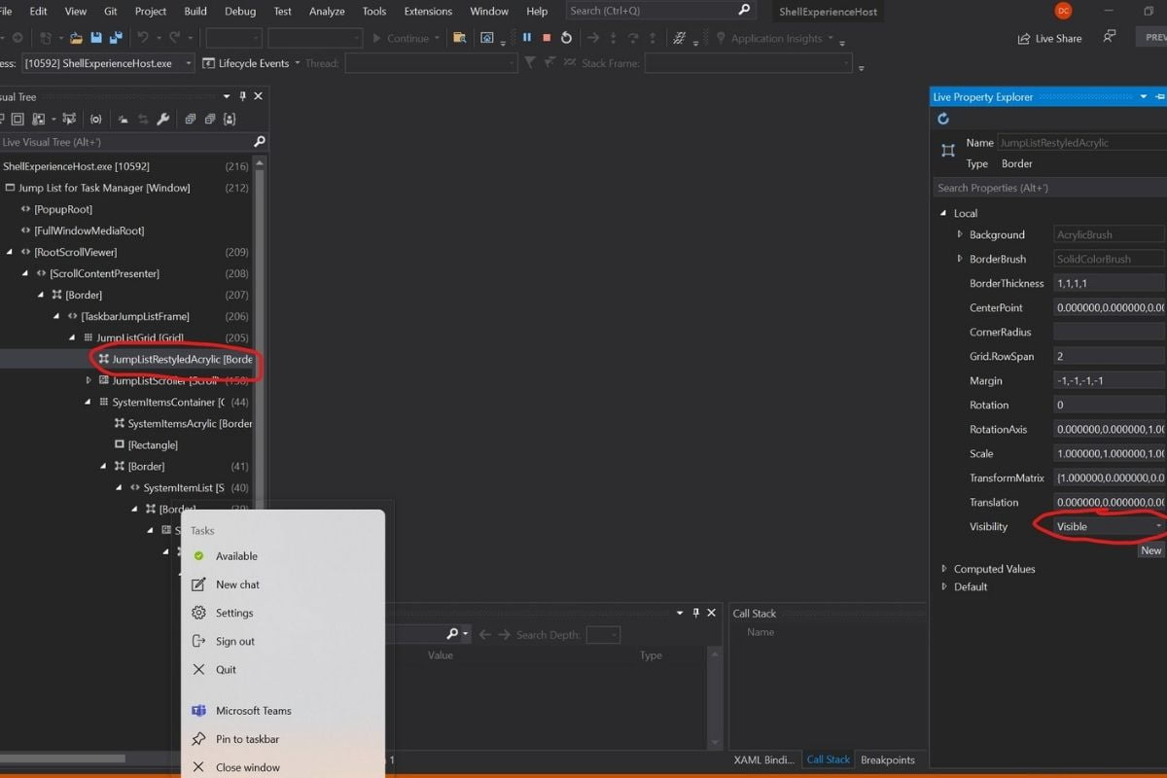Open the Lifecycle Events dropdown
Image resolution: width=1167 pixels, height=778 pixels.
(x=297, y=63)
